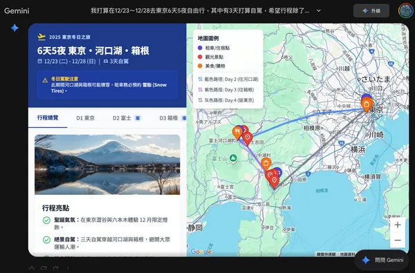
Task: Zoom in the map with plus button
Action: point(398,225)
